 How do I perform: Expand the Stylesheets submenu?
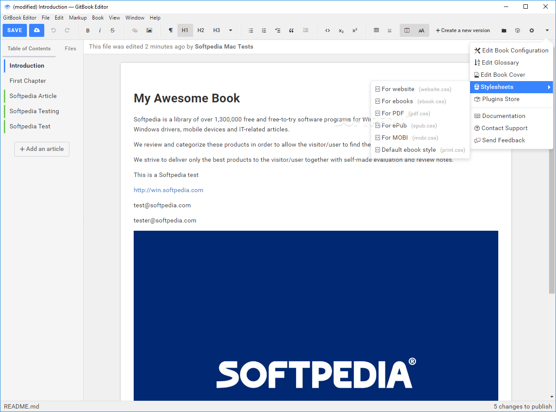tap(511, 87)
